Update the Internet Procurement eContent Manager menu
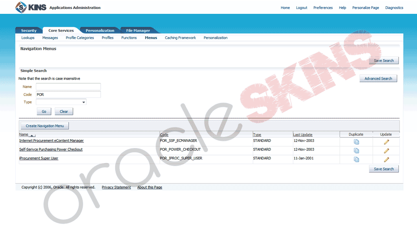 (x=386, y=142)
